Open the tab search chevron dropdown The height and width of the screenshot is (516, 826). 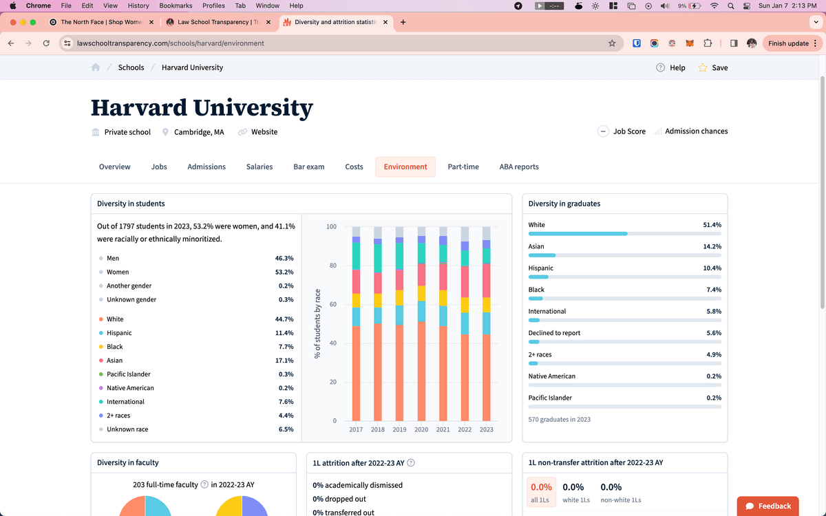pos(816,21)
